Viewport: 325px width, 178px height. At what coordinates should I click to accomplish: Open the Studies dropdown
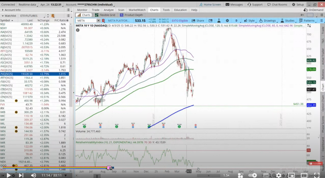tap(287, 20)
